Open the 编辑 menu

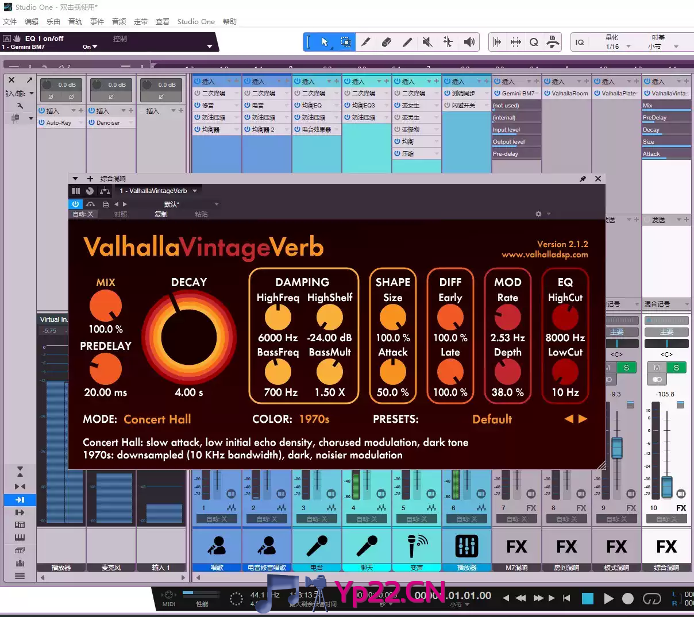click(x=32, y=21)
